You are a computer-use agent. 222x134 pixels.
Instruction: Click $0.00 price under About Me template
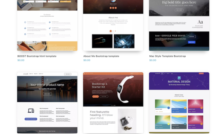click(x=87, y=60)
